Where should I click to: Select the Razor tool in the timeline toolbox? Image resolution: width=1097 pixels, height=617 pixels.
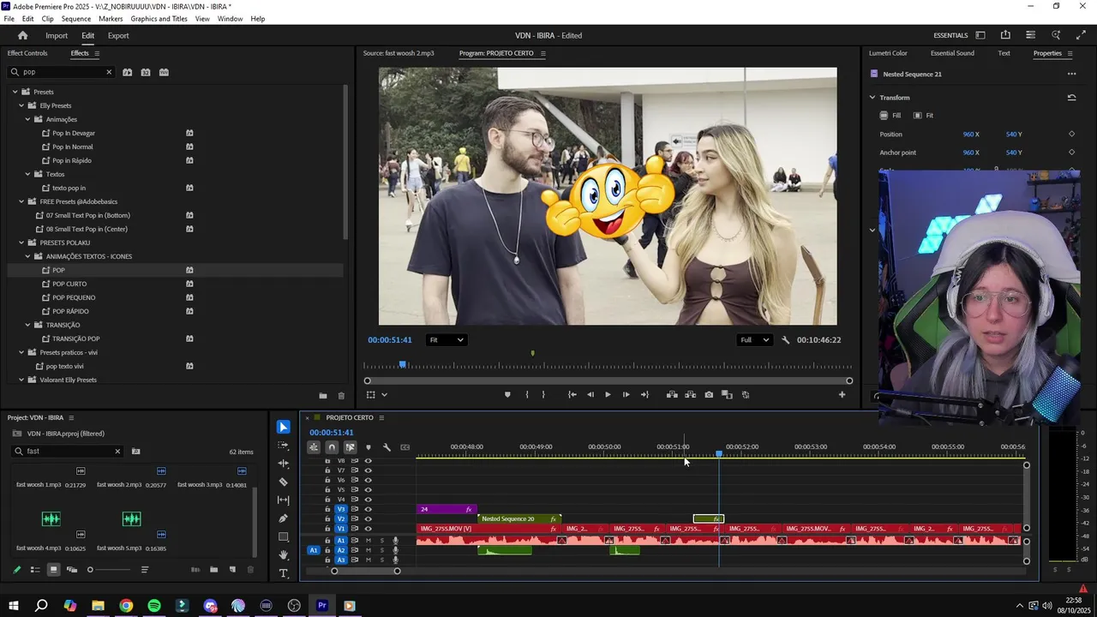click(284, 482)
